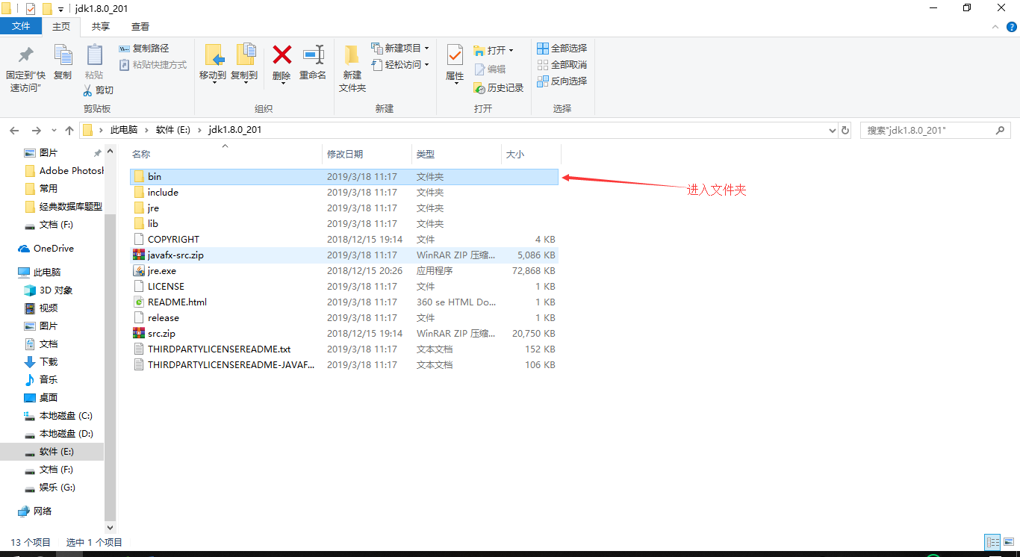Select the bin folder
Screen dimensions: 1020x557
point(343,177)
